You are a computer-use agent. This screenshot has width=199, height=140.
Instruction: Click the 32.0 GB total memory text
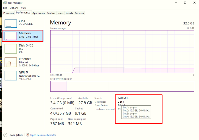(x=189, y=23)
